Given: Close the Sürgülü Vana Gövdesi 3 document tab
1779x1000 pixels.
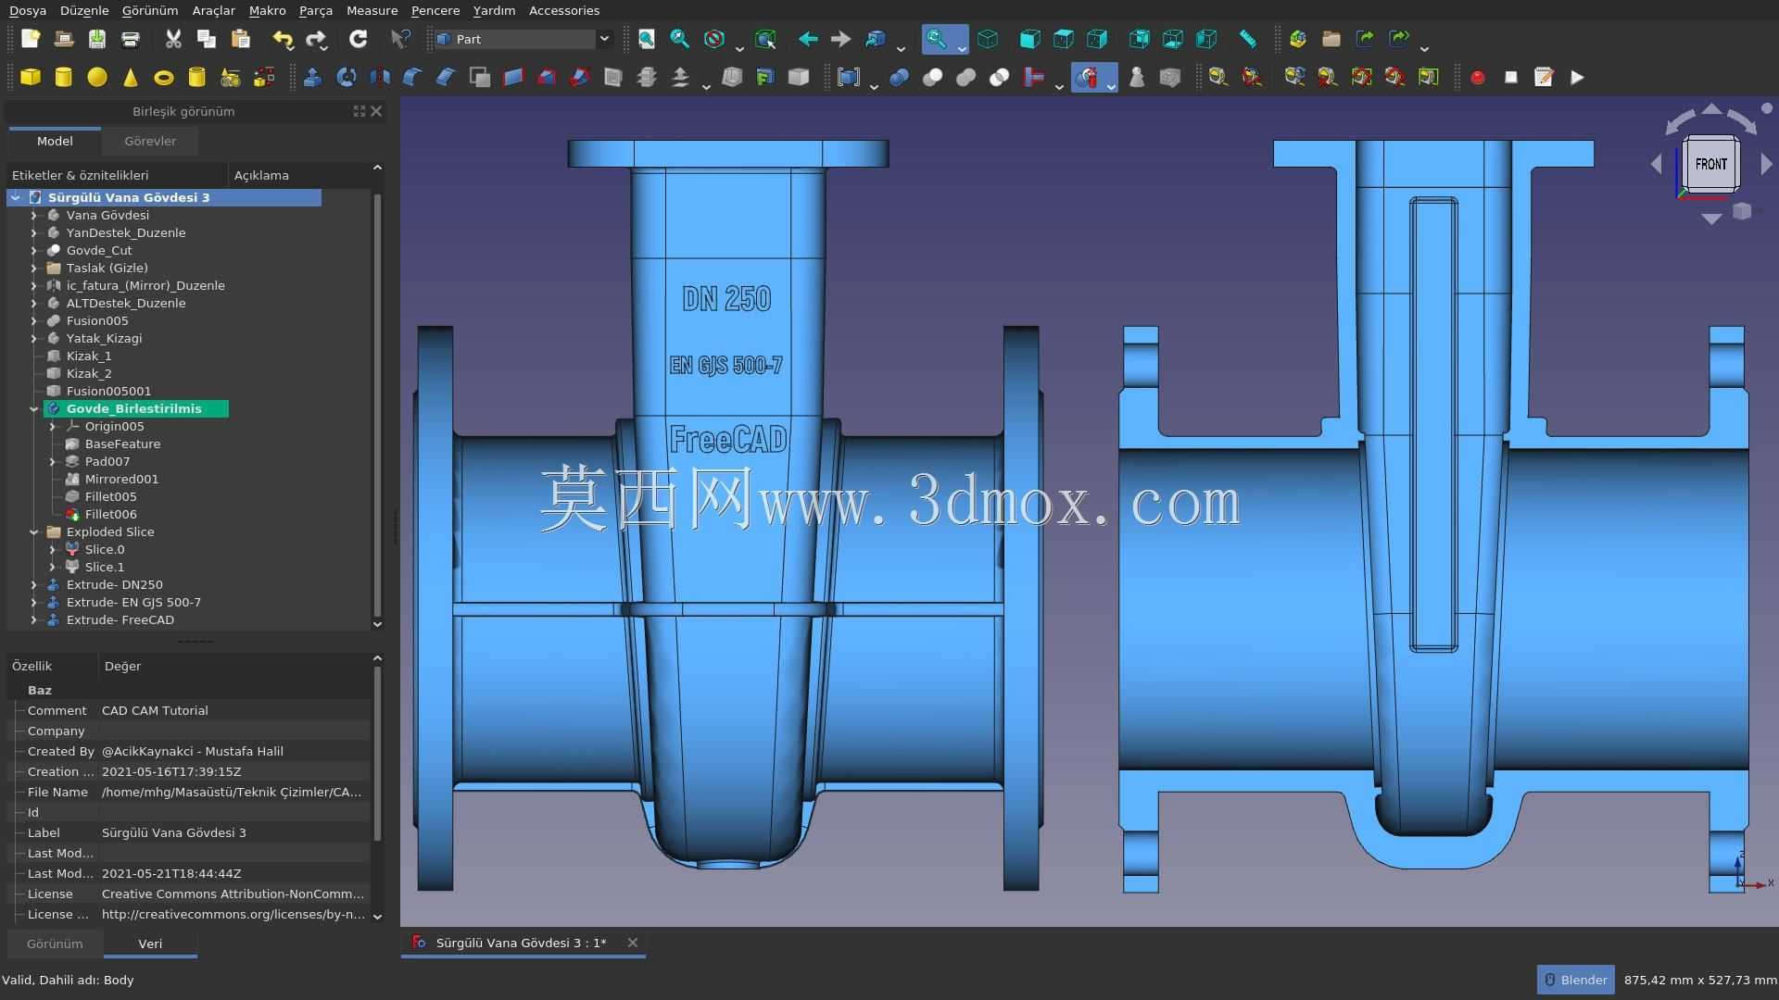Looking at the screenshot, I should [633, 943].
